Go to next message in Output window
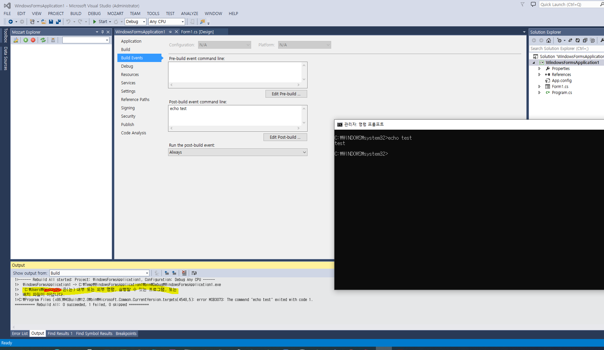The width and height of the screenshot is (604, 350). coord(174,273)
